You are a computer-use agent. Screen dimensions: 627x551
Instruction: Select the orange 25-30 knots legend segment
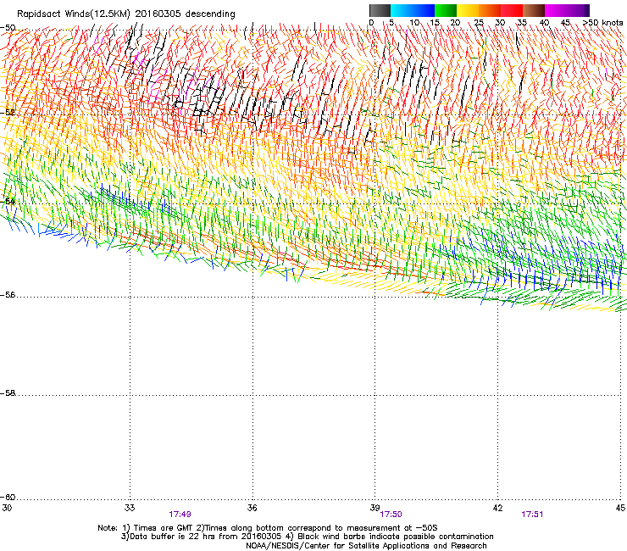click(490, 10)
